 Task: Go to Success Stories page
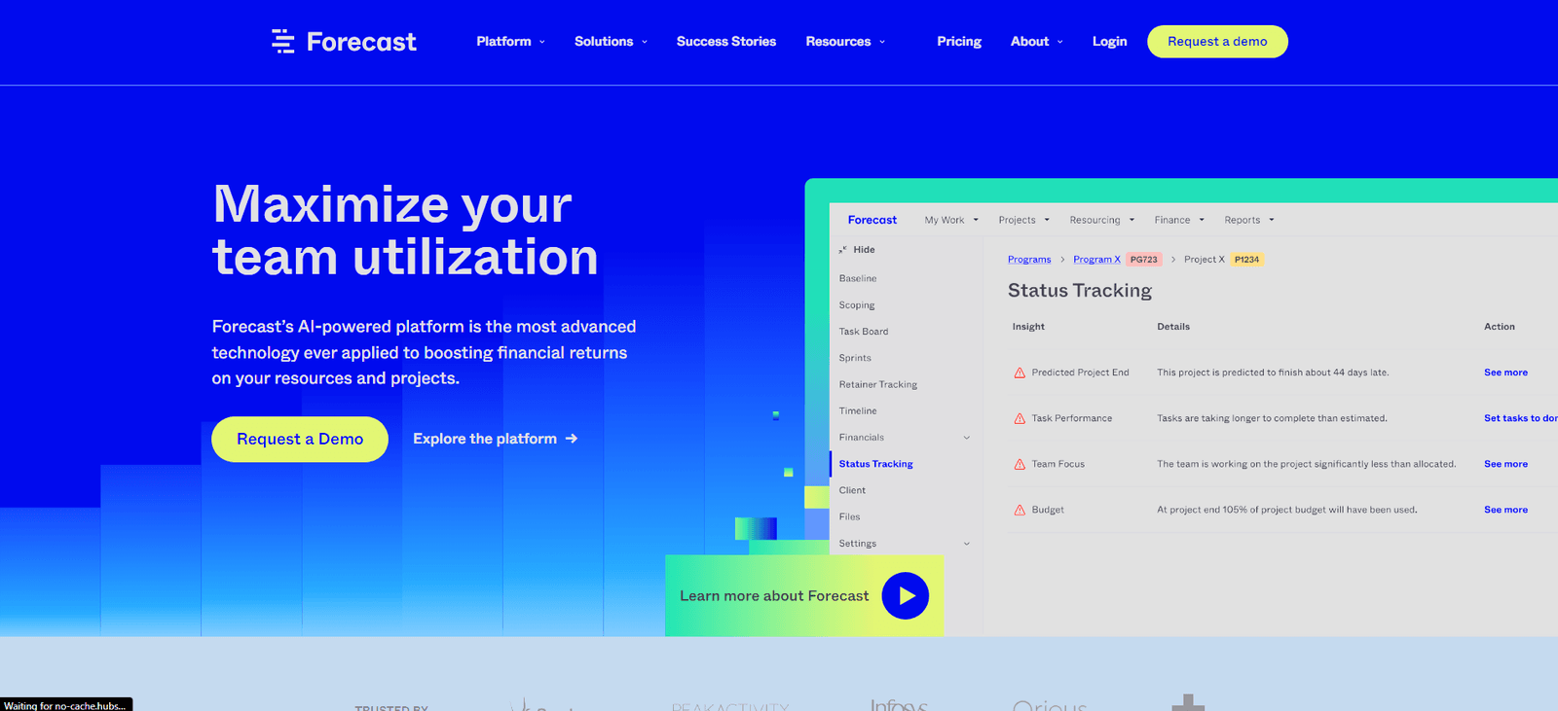pos(726,41)
